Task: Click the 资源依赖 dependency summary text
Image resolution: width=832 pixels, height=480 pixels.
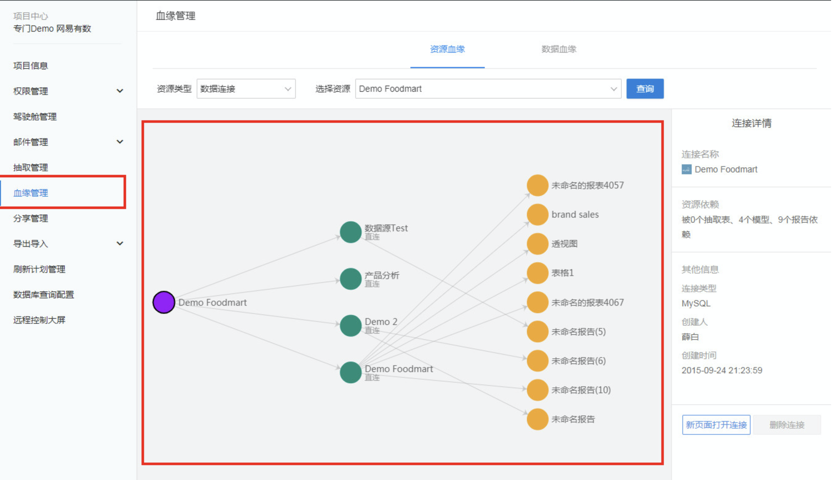Action: (x=749, y=227)
